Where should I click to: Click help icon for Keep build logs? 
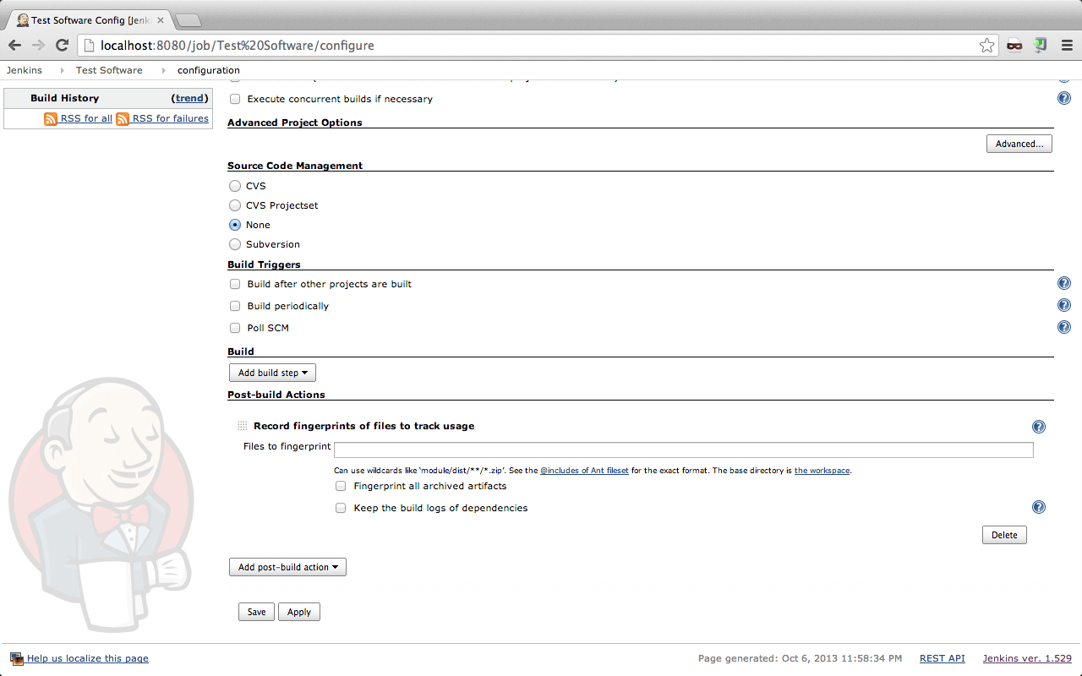[1039, 507]
